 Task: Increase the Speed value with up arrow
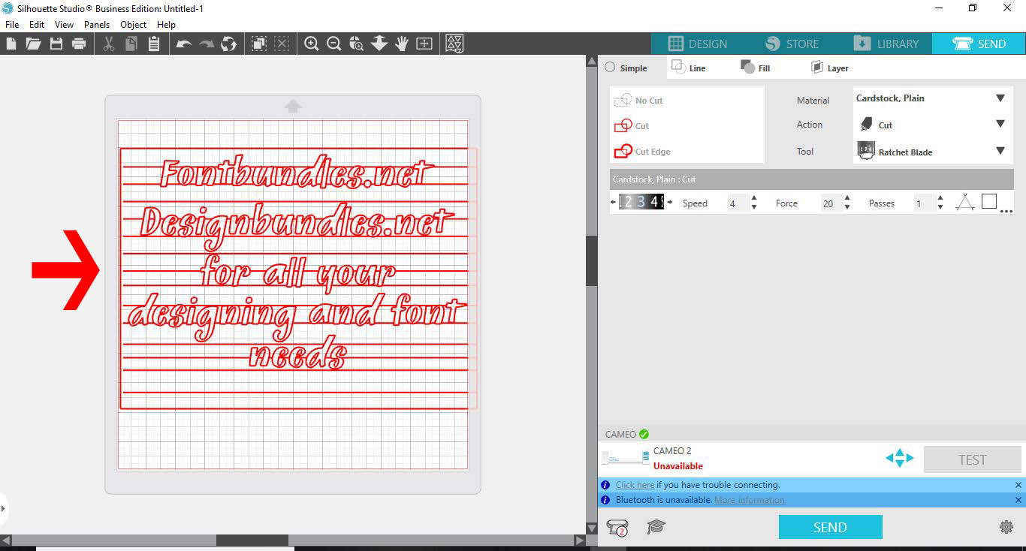[754, 199]
